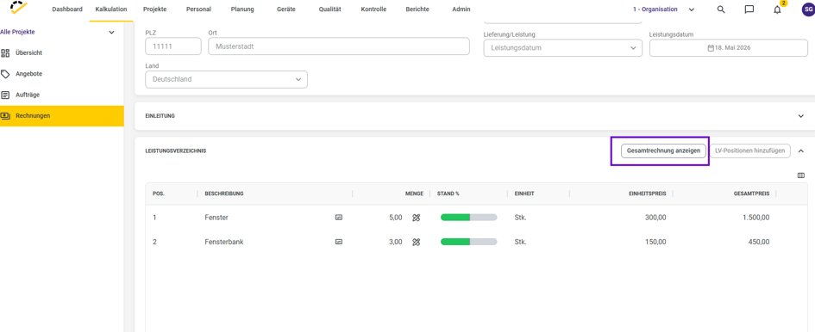This screenshot has width=815, height=332.
Task: Click the Fenster description cell
Action: tap(217, 218)
